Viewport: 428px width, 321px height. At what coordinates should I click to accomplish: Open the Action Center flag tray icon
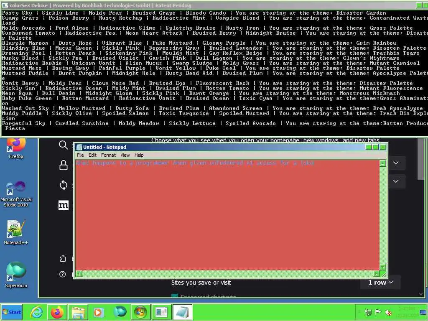click(x=378, y=312)
